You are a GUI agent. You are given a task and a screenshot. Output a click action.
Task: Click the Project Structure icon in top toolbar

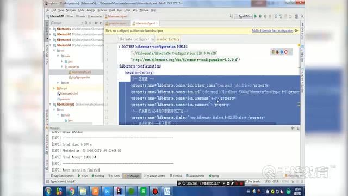(x=296, y=16)
